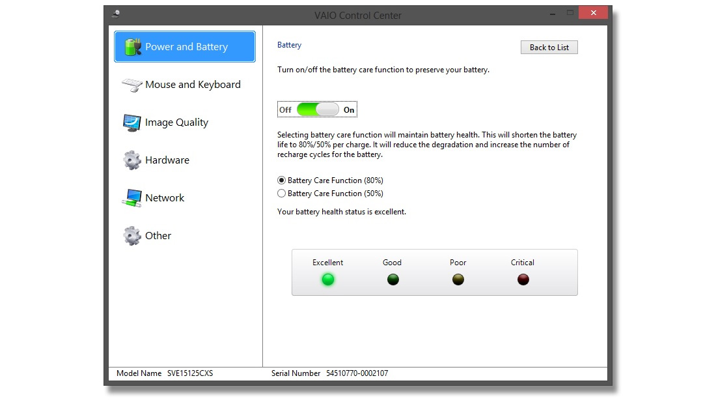The height and width of the screenshot is (404, 716).
Task: Click the green Excellent status light
Action: click(x=328, y=280)
